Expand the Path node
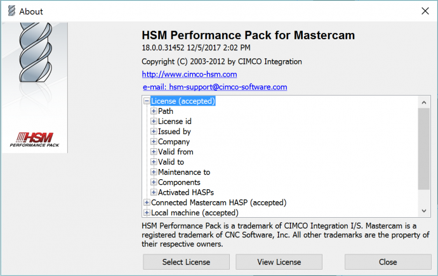The height and width of the screenshot is (276, 438). coord(154,111)
